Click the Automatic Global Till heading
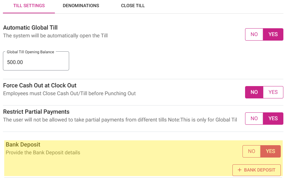285x178 pixels. point(30,28)
